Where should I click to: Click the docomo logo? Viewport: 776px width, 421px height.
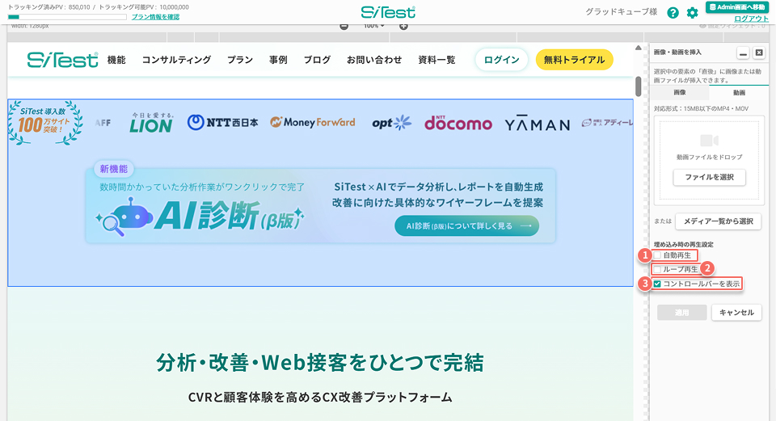tap(458, 123)
